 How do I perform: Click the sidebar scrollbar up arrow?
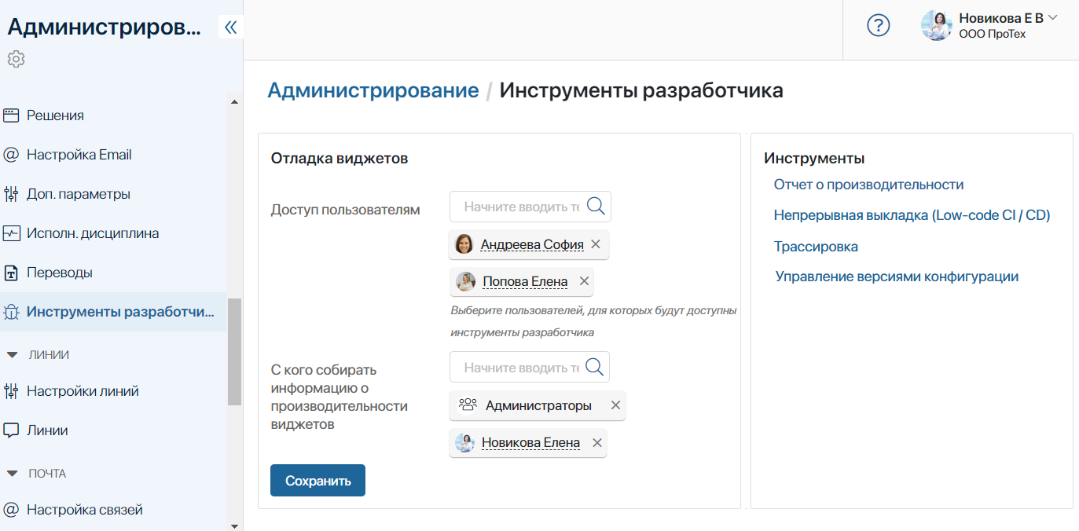[x=234, y=101]
